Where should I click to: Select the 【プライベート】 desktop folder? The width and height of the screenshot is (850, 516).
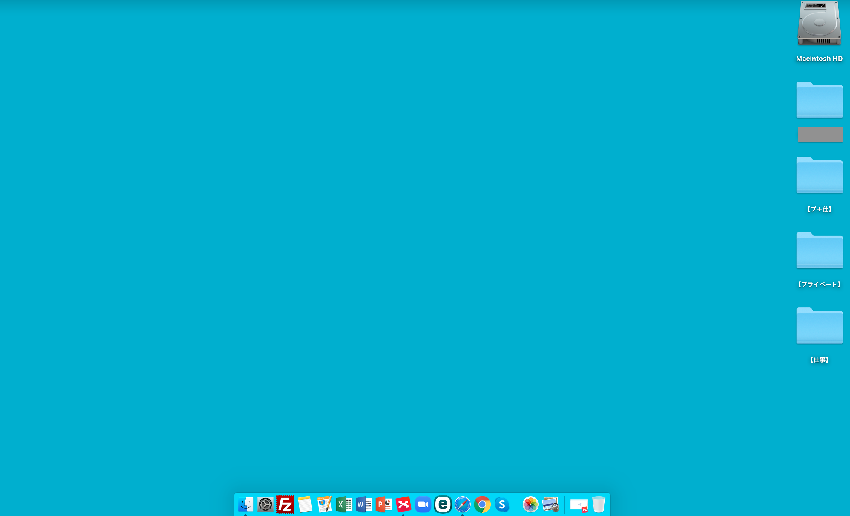pyautogui.click(x=819, y=251)
